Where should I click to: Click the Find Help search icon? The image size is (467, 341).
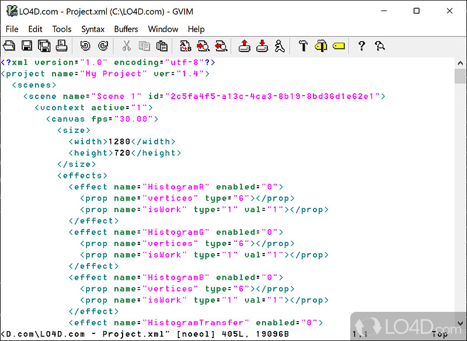point(380,46)
